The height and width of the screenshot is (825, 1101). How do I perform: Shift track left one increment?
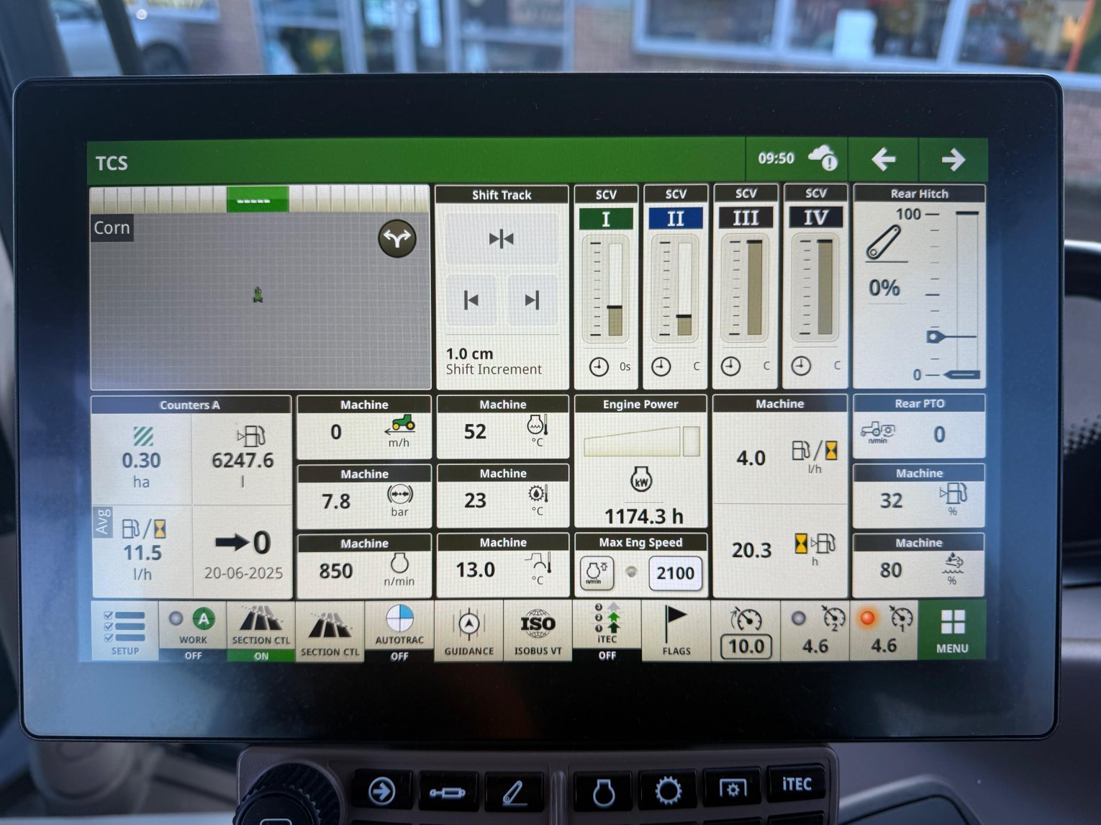pos(471,300)
